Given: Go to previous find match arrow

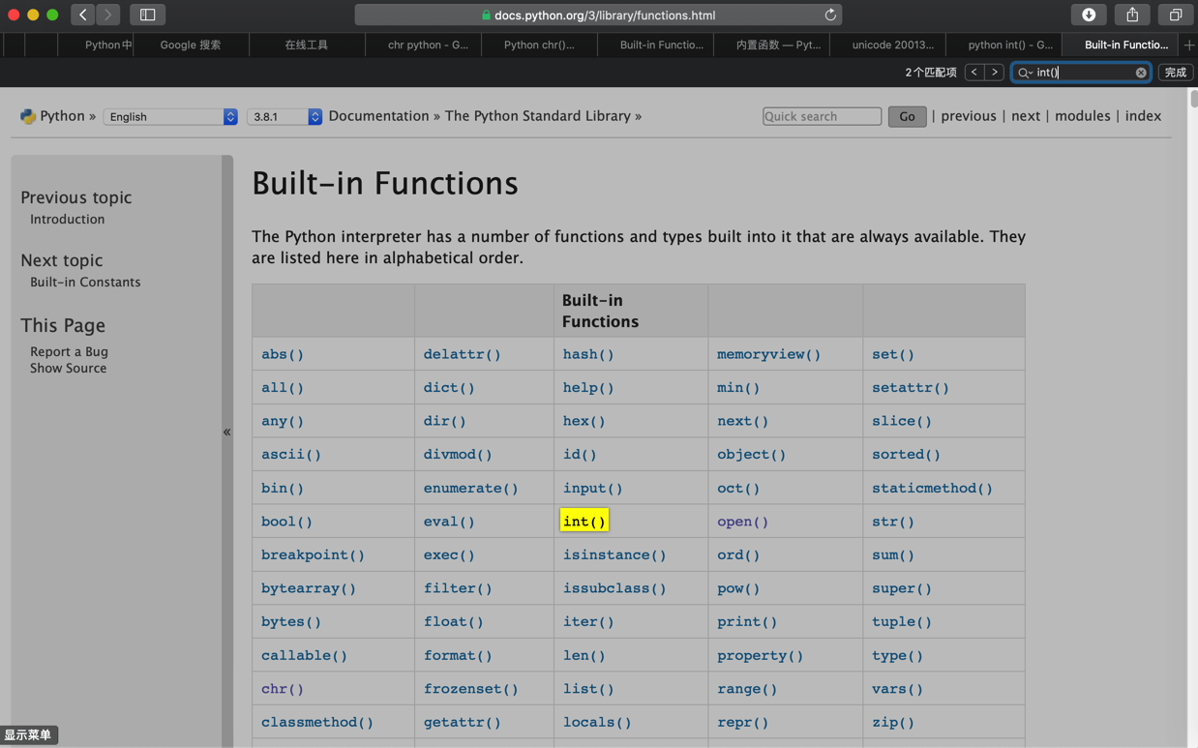Looking at the screenshot, I should (x=973, y=73).
